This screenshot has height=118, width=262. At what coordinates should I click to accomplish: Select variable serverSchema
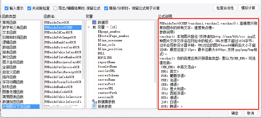pos(108,75)
